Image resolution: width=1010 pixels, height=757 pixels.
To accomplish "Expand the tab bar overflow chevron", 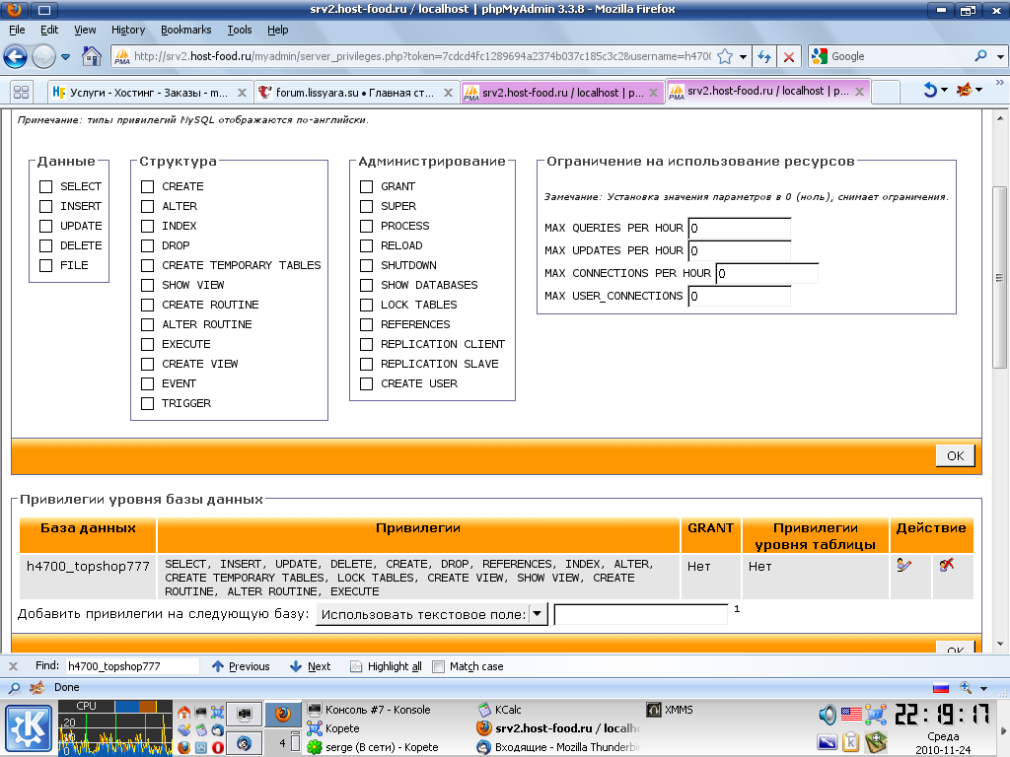I will click(x=1000, y=83).
